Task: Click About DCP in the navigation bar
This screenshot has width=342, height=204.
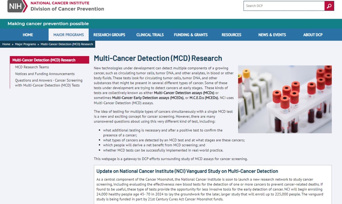Action: (x=313, y=35)
